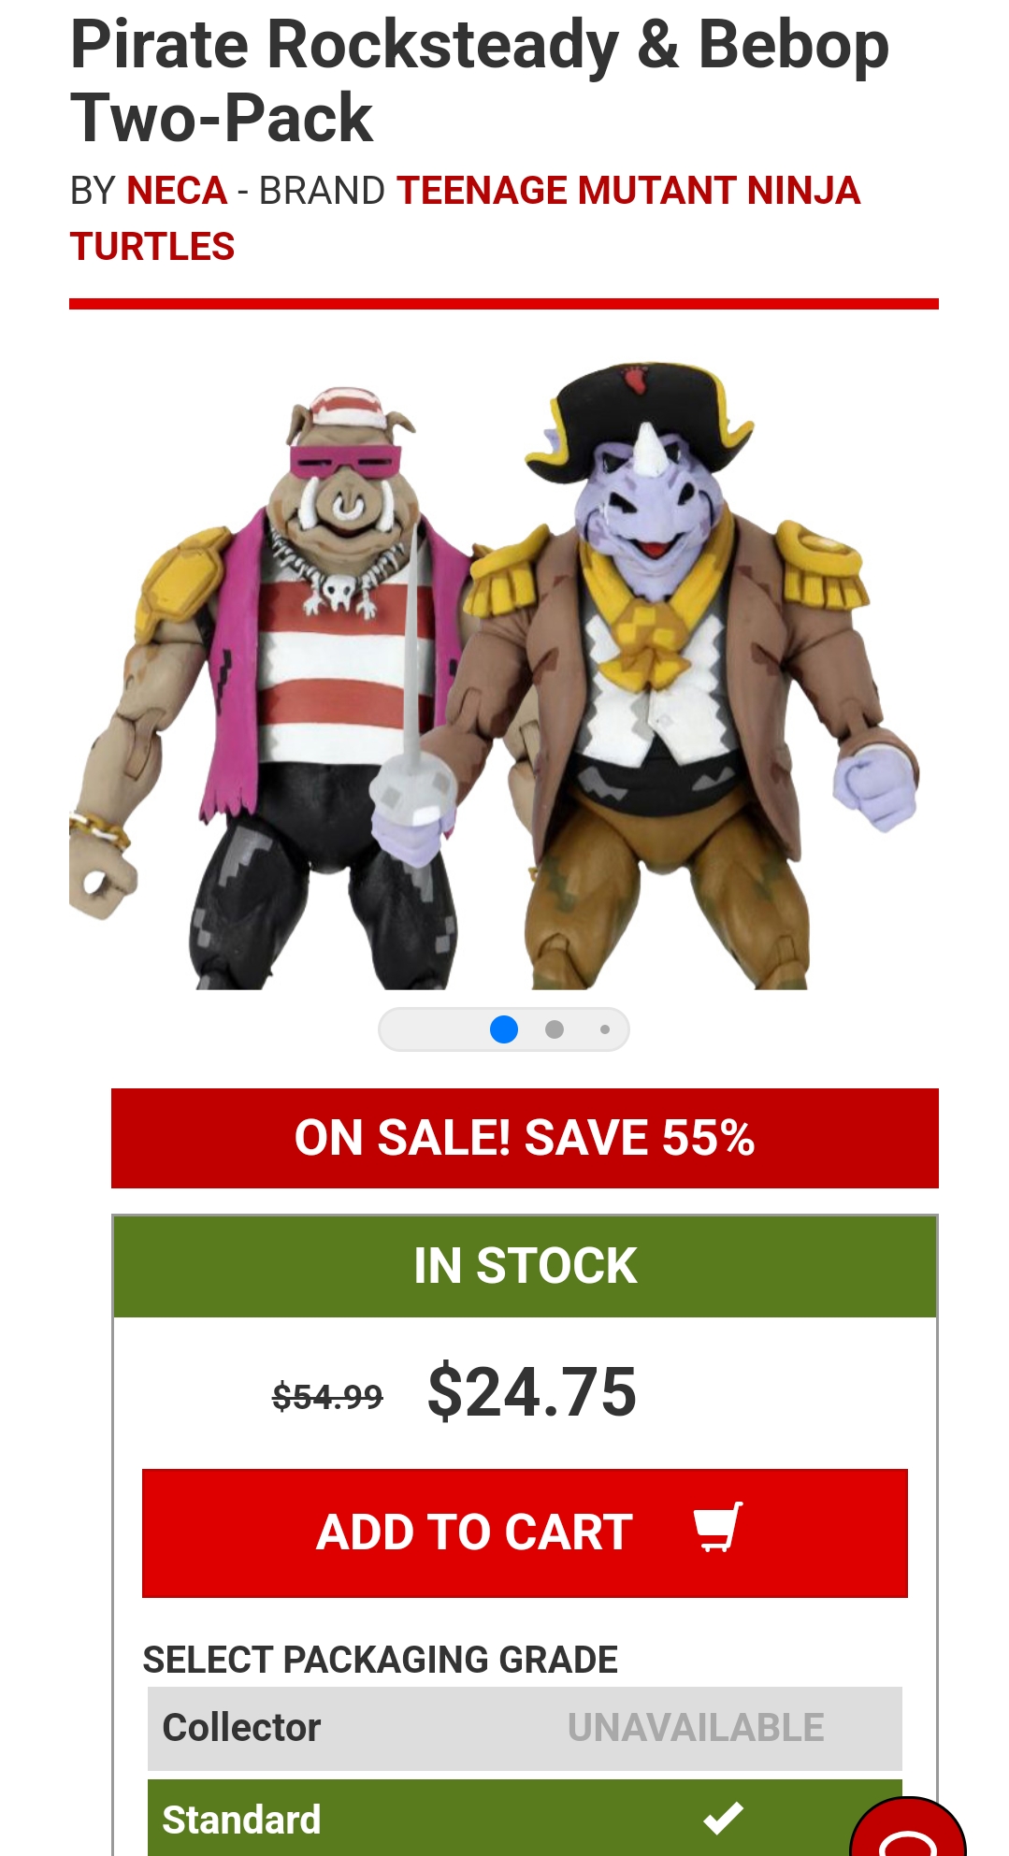Click the $24.75 sale price
The height and width of the screenshot is (1856, 1009).
click(x=532, y=1392)
